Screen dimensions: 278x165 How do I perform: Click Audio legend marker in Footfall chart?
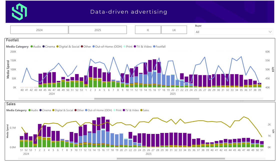pos(32,47)
